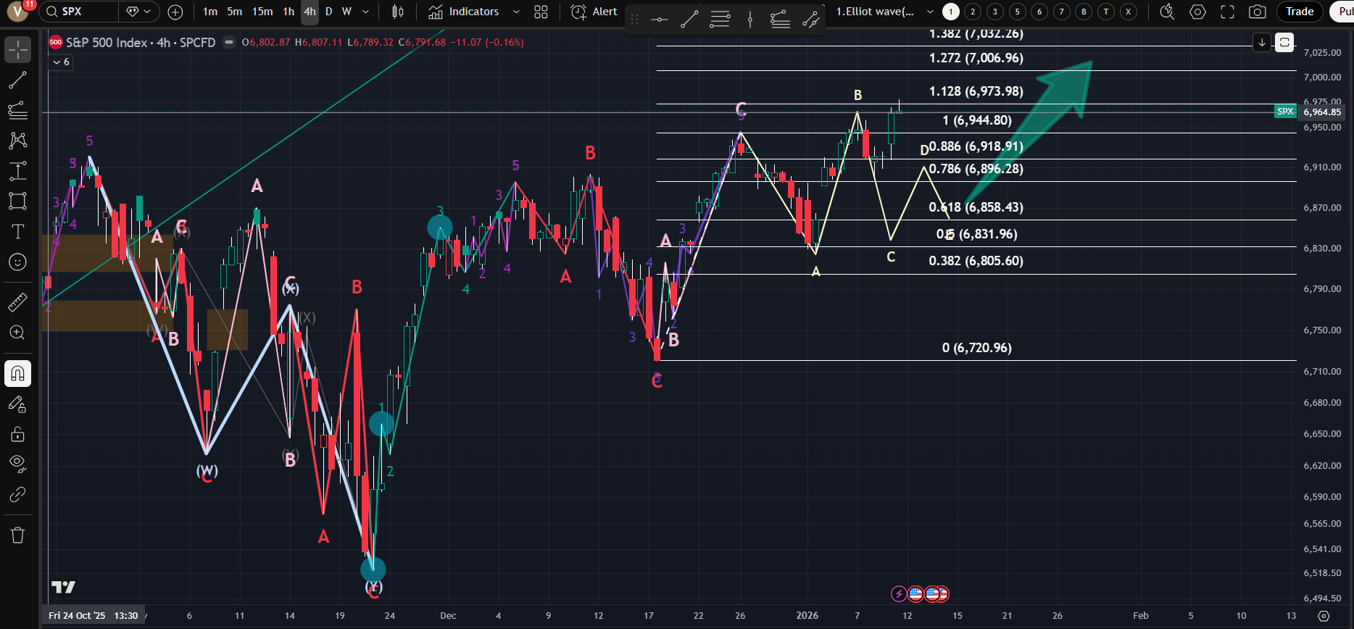Screen dimensions: 1354x629
Task: Click the SPX symbol search field
Action: tap(78, 12)
